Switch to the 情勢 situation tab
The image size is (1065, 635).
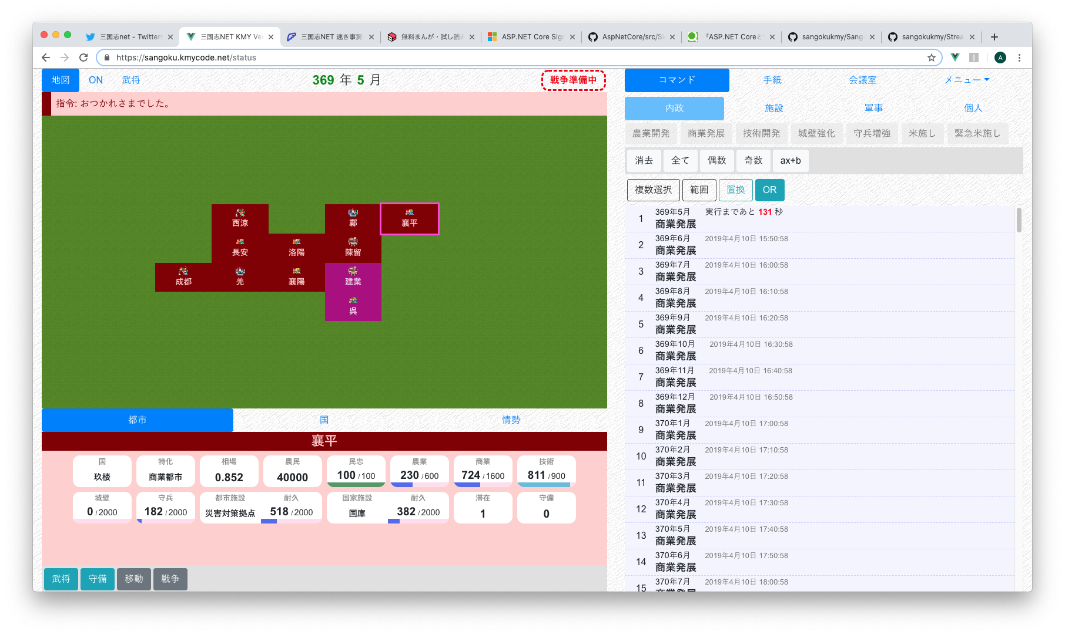[x=511, y=420]
